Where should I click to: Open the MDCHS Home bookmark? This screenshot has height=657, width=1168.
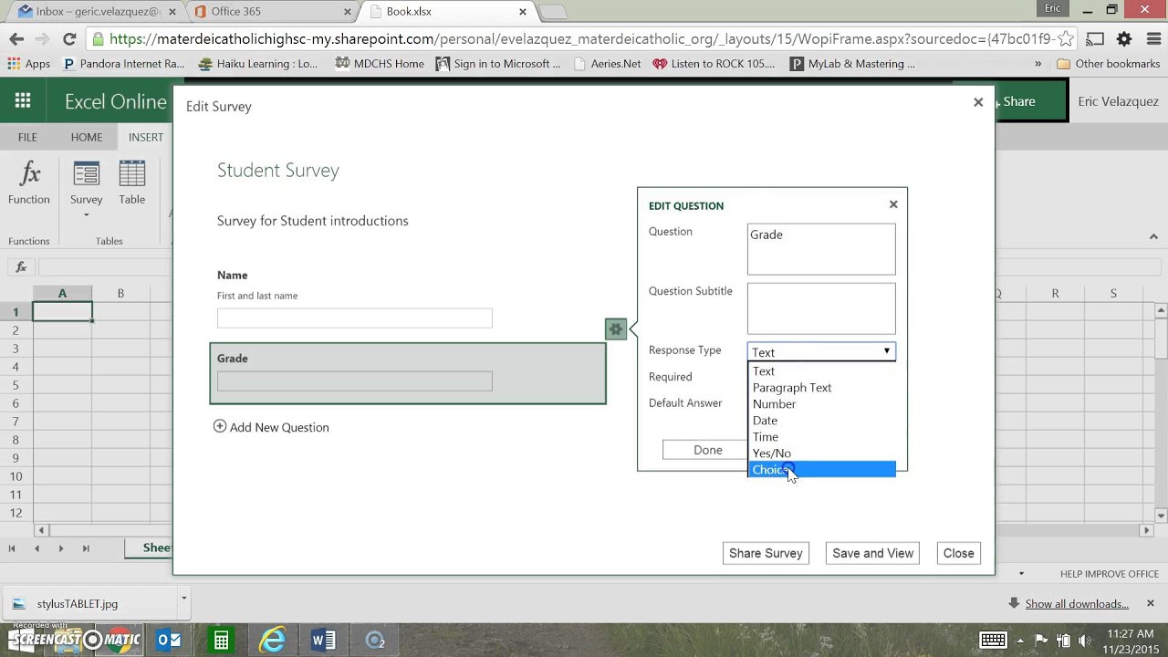[380, 64]
